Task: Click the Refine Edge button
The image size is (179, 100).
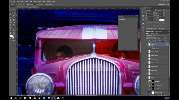Action: 49,4
